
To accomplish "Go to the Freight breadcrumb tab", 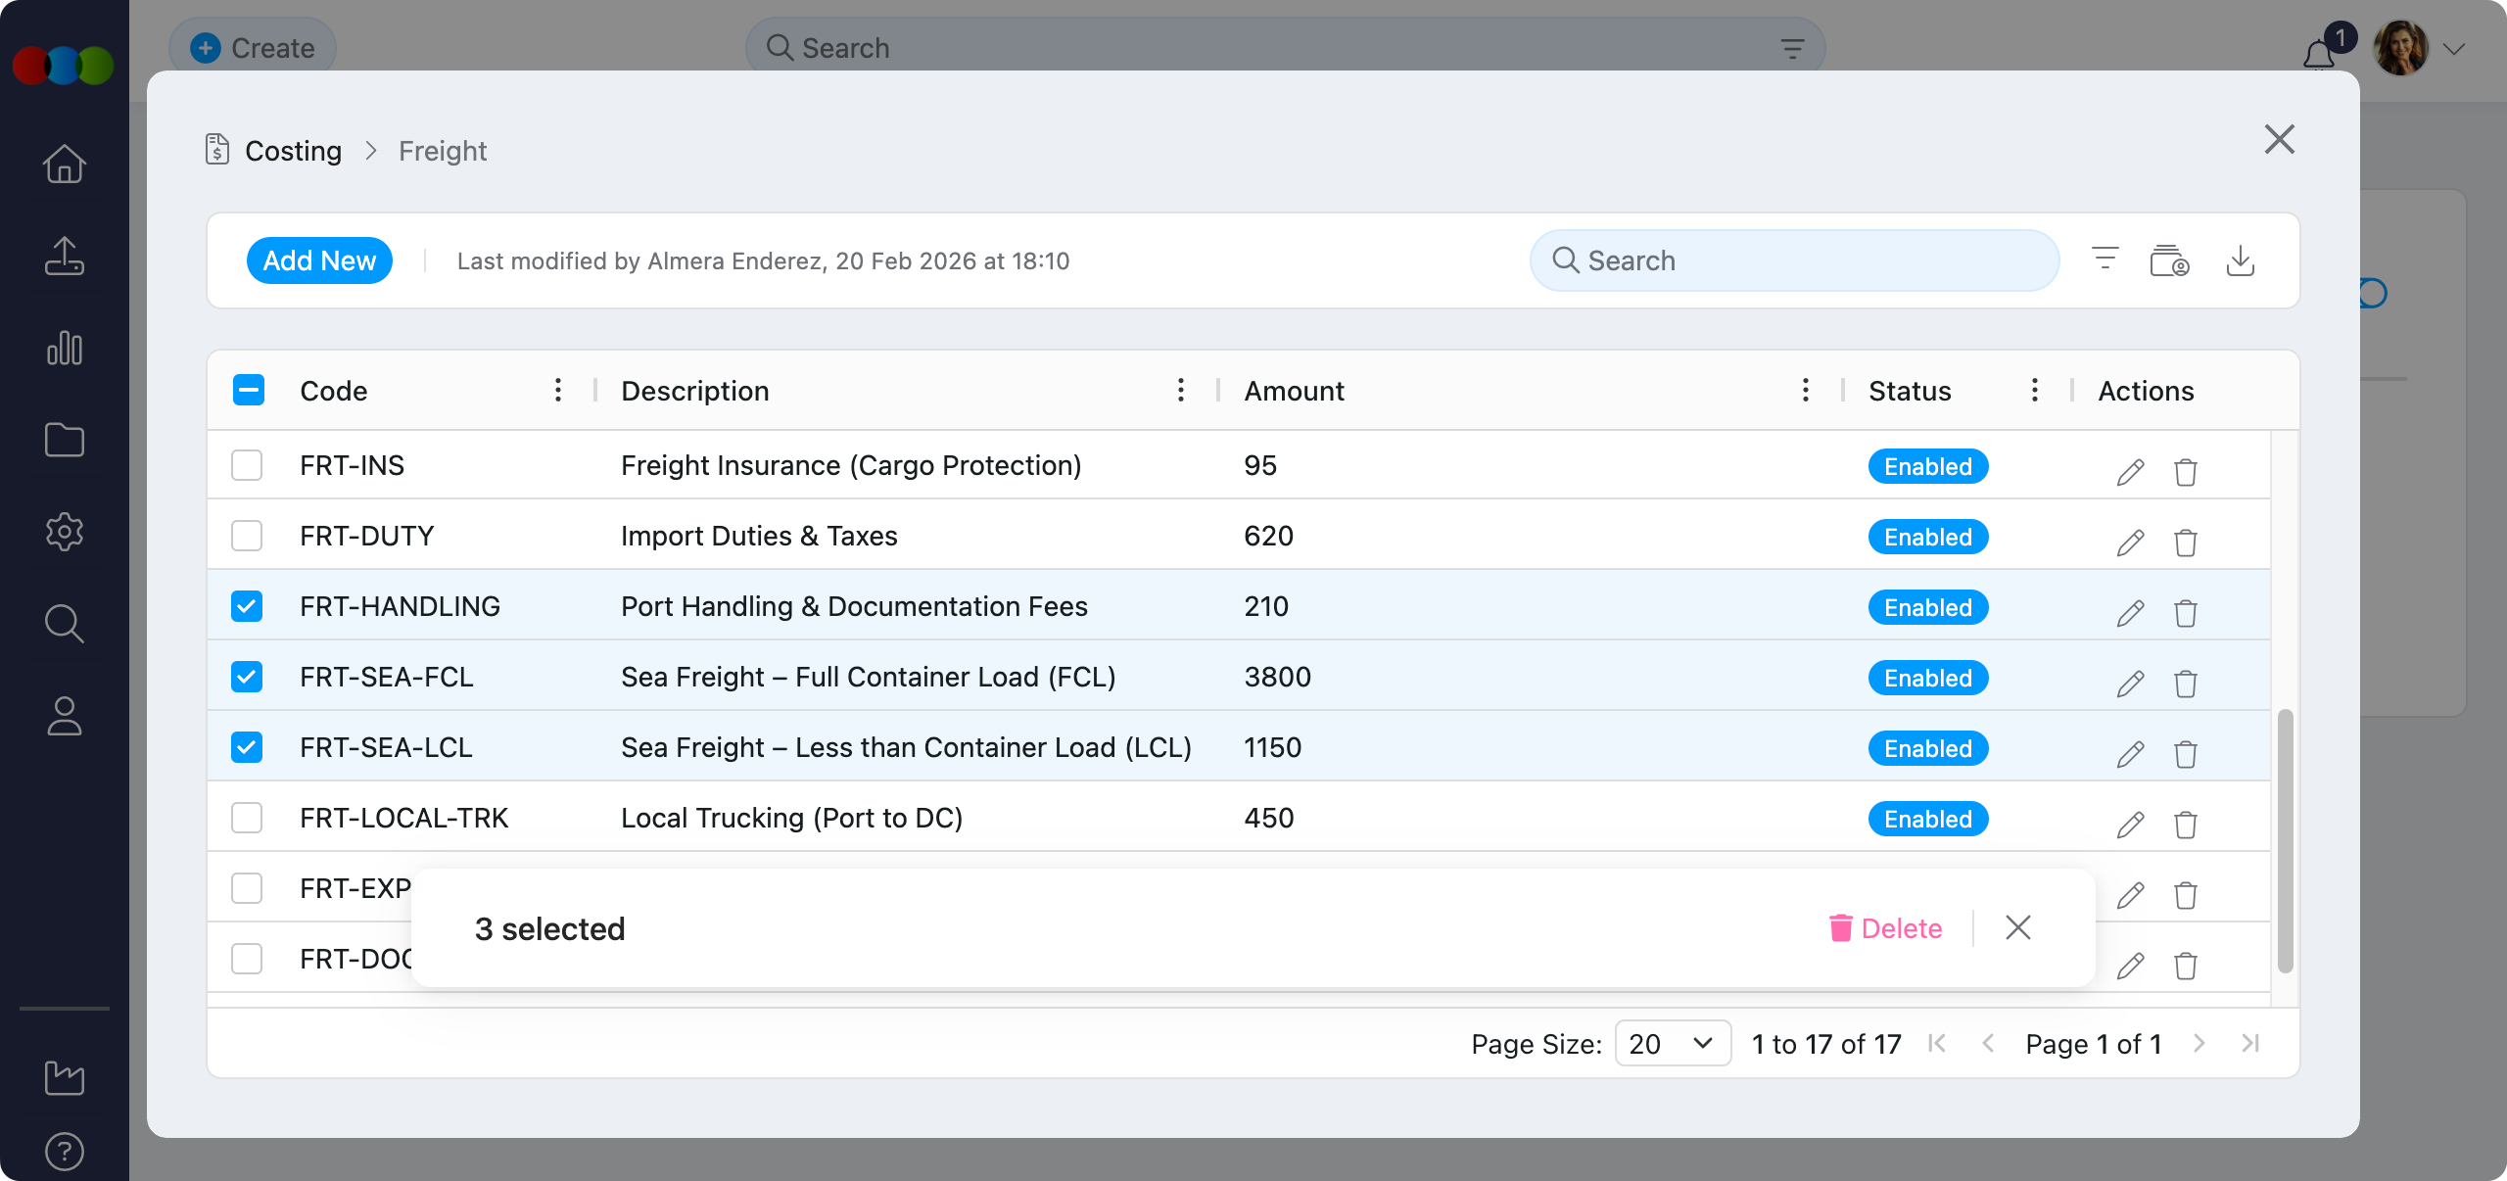I will 442,150.
